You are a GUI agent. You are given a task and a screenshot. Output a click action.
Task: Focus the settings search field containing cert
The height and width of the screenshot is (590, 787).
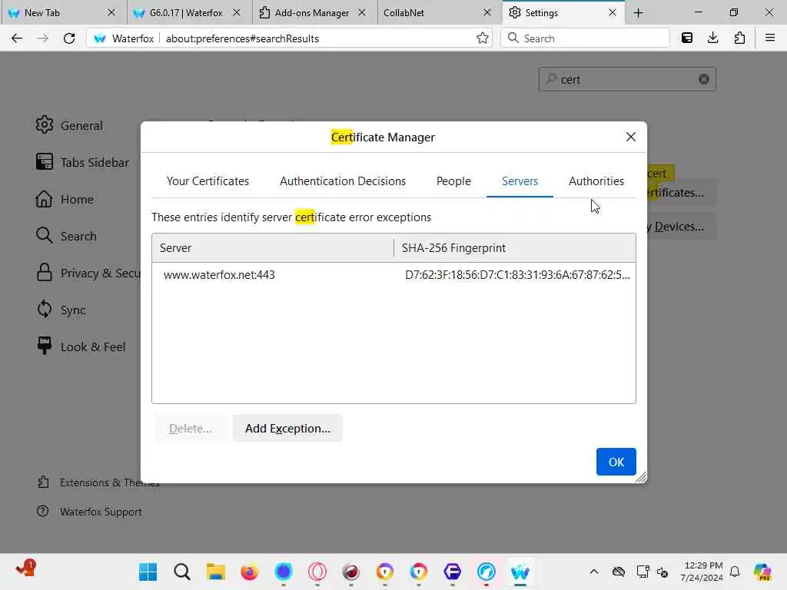click(627, 79)
